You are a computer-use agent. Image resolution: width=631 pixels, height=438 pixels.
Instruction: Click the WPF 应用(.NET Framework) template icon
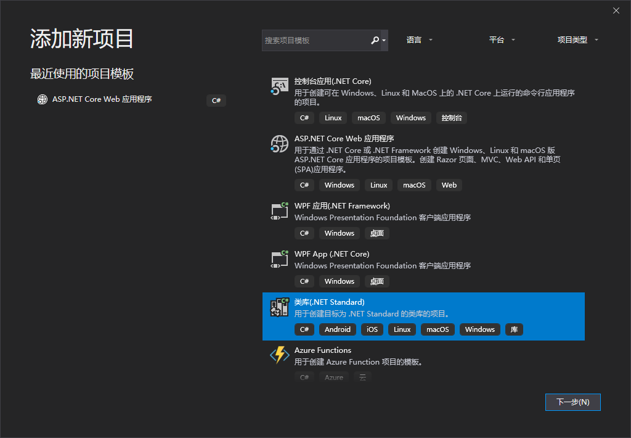[x=279, y=210]
